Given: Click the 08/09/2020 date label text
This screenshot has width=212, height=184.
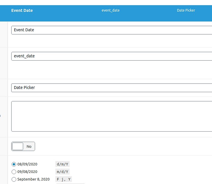Looking at the screenshot, I should (27, 164).
